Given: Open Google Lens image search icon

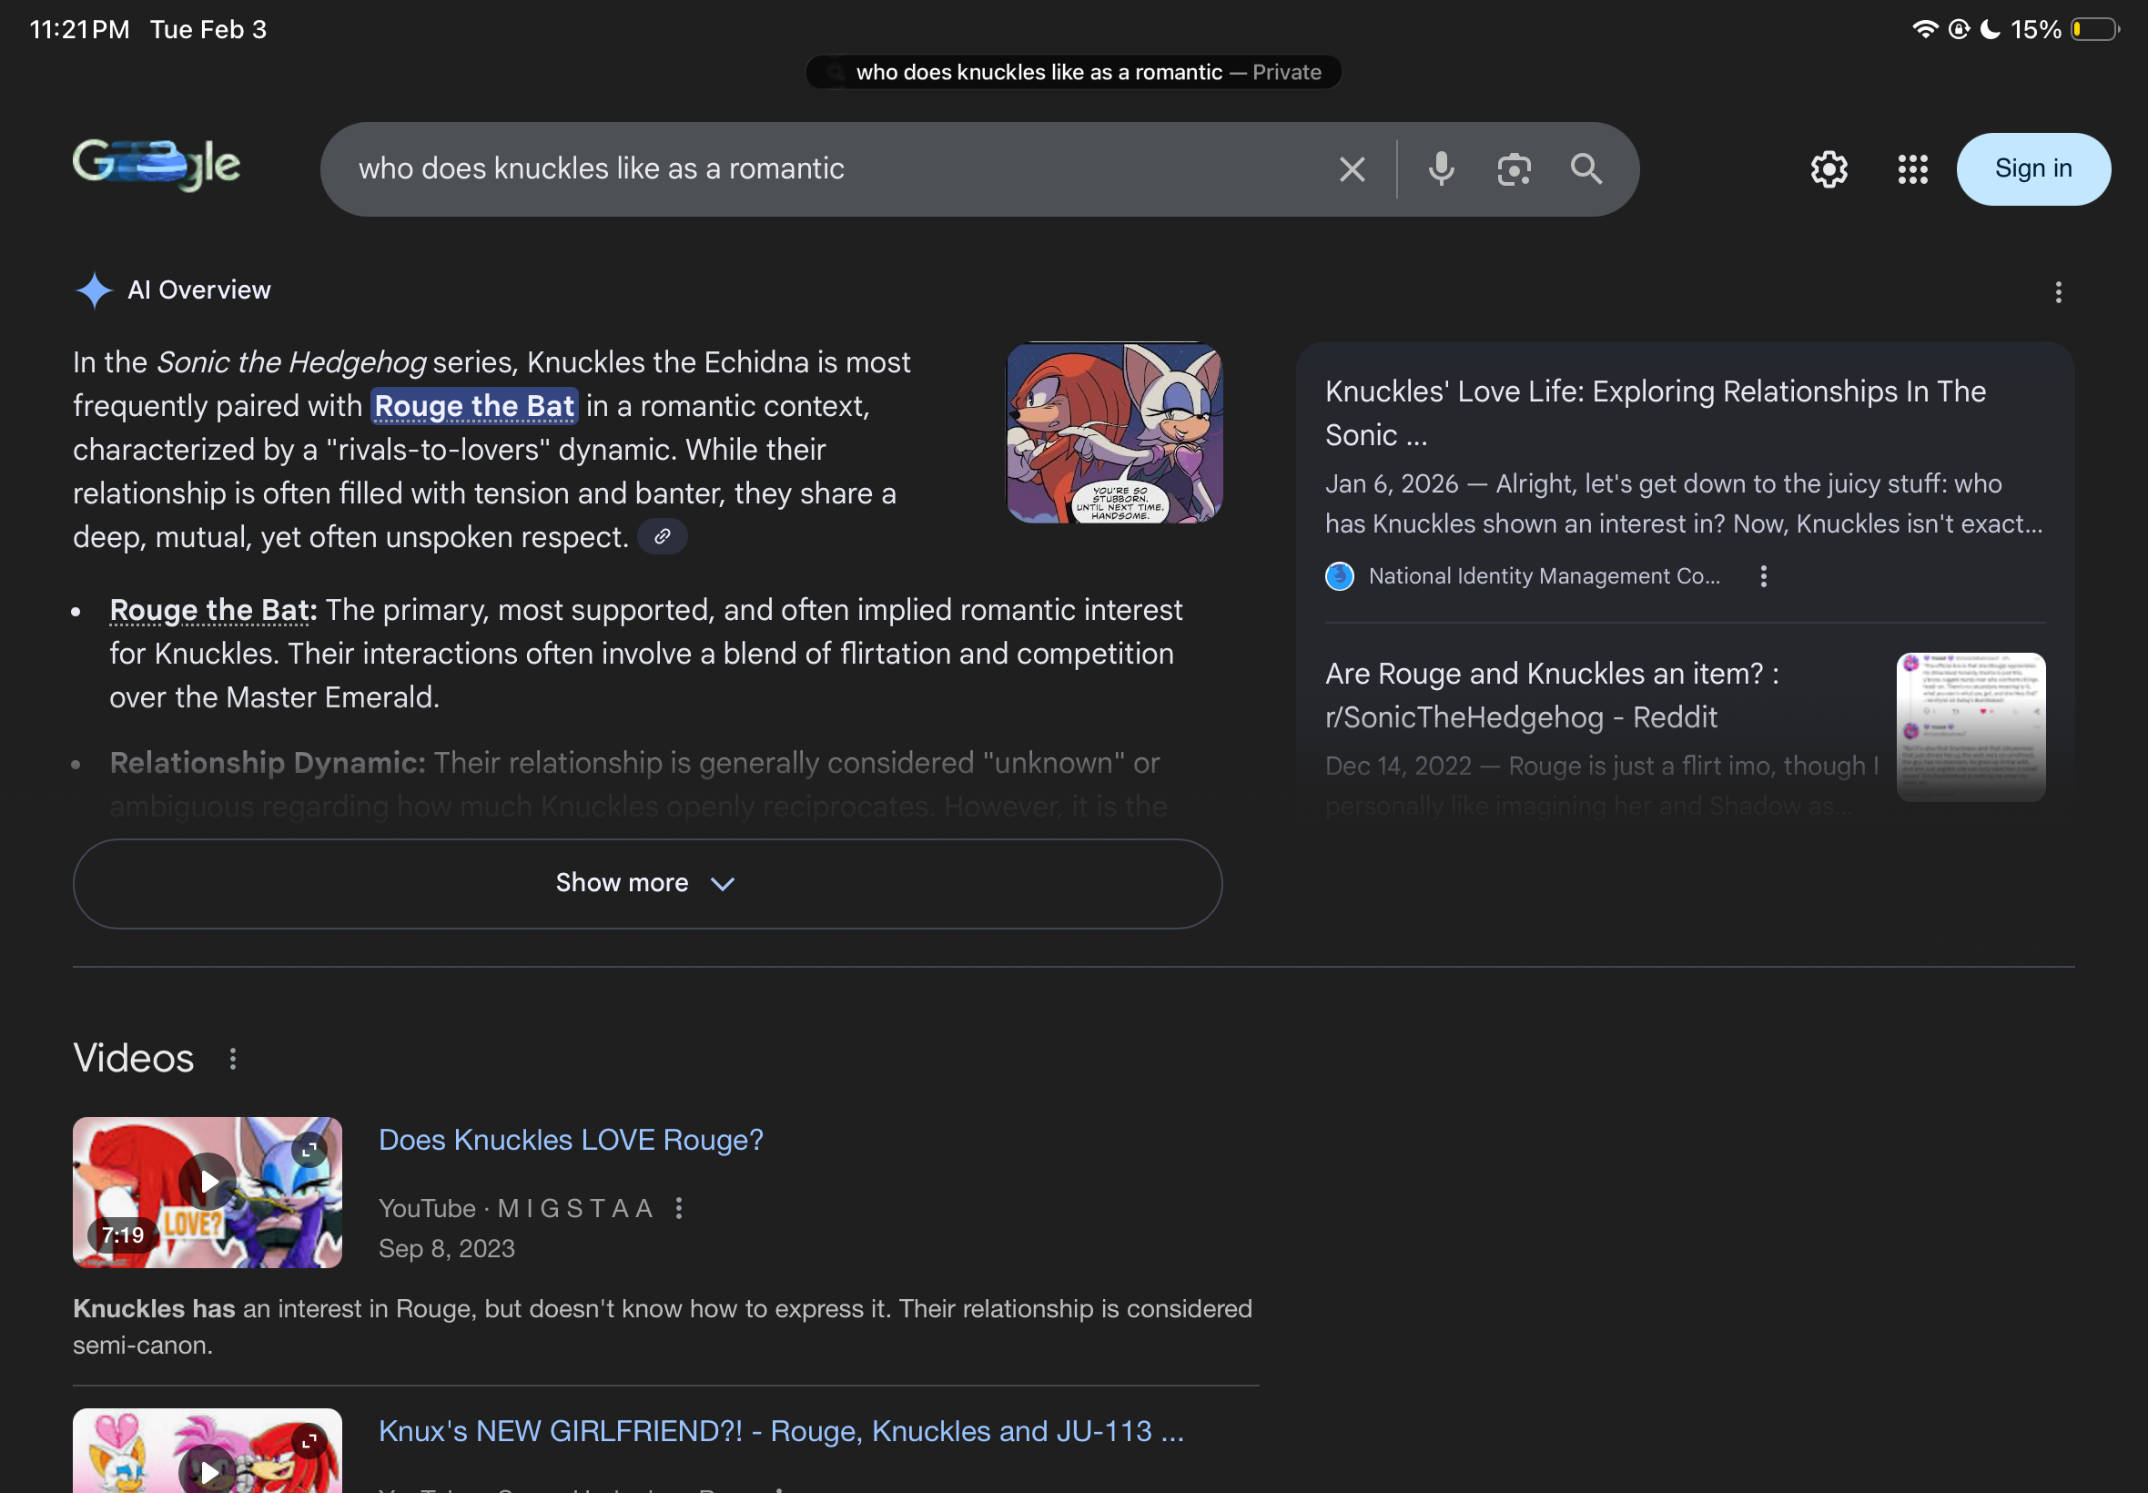Looking at the screenshot, I should point(1513,169).
